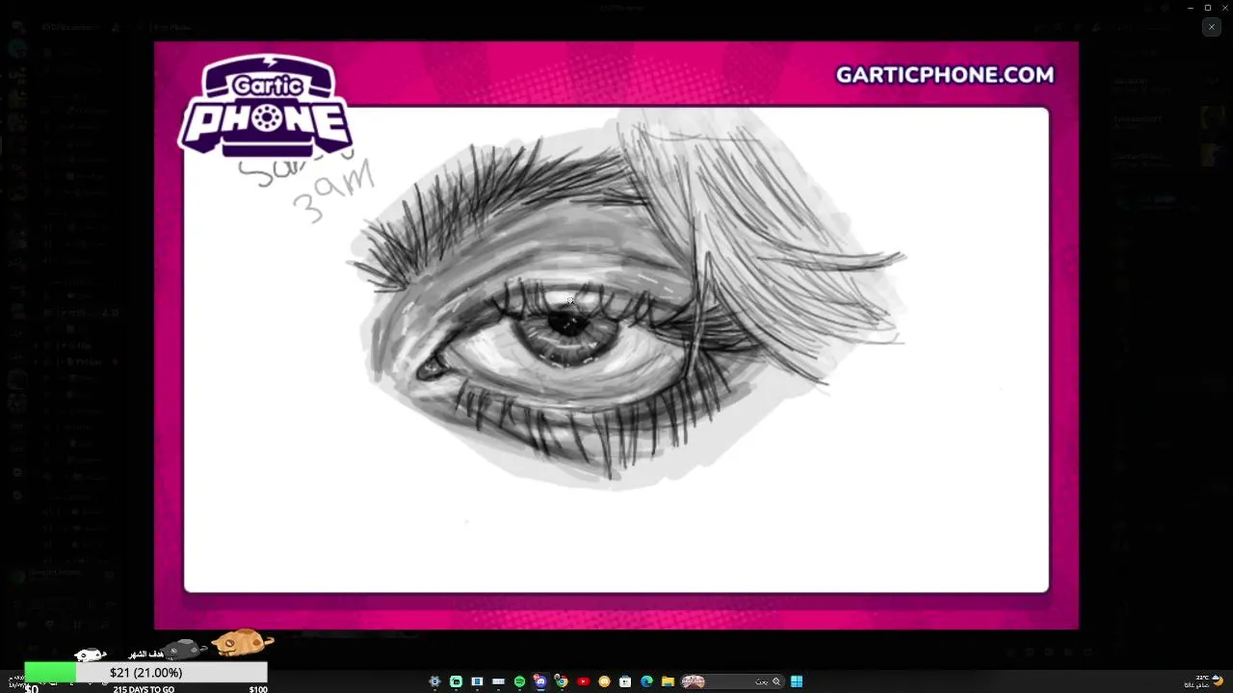This screenshot has height=693, width=1233.
Task: Open the white store-bag app in taskbar
Action: click(x=625, y=681)
